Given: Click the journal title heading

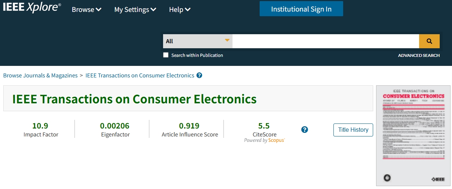Looking at the screenshot, I should tap(134, 99).
